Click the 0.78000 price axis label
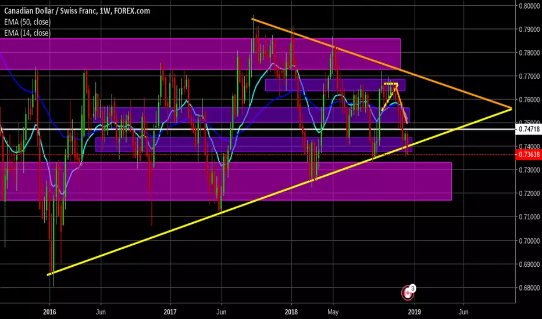The image size is (542, 319). coord(529,53)
